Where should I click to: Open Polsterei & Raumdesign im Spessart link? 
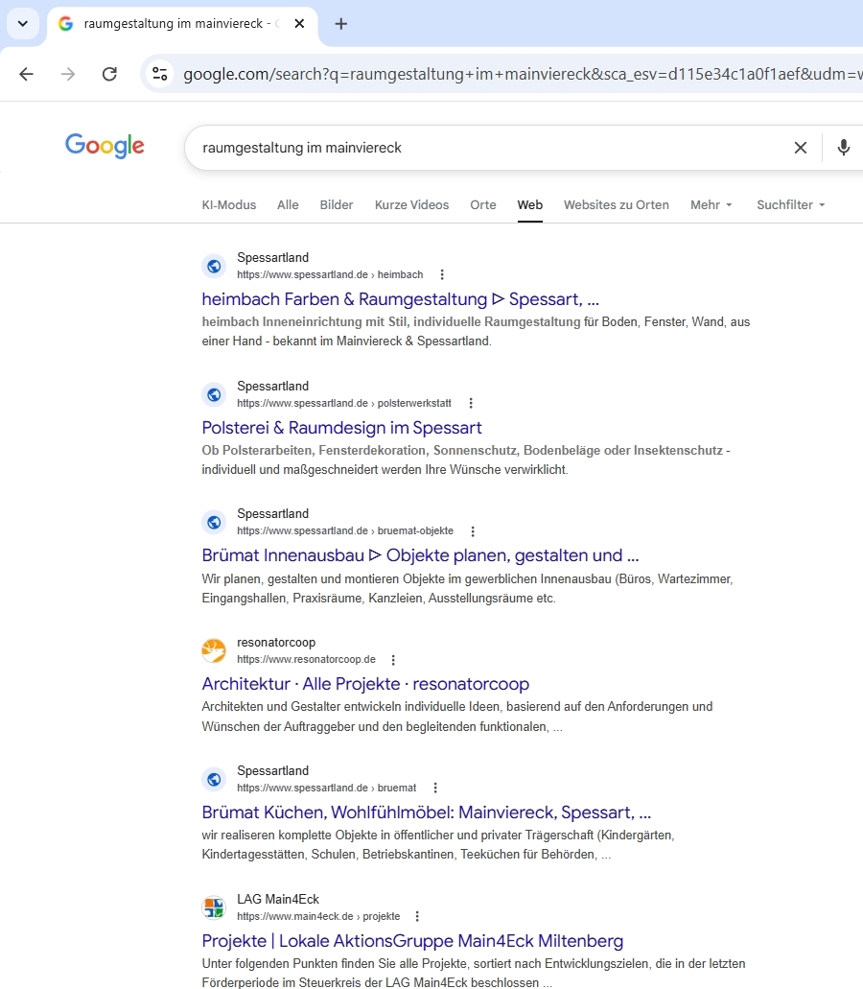click(341, 428)
